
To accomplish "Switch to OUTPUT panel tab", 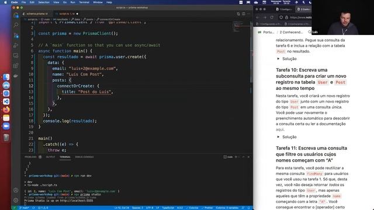I will tap(50, 157).
